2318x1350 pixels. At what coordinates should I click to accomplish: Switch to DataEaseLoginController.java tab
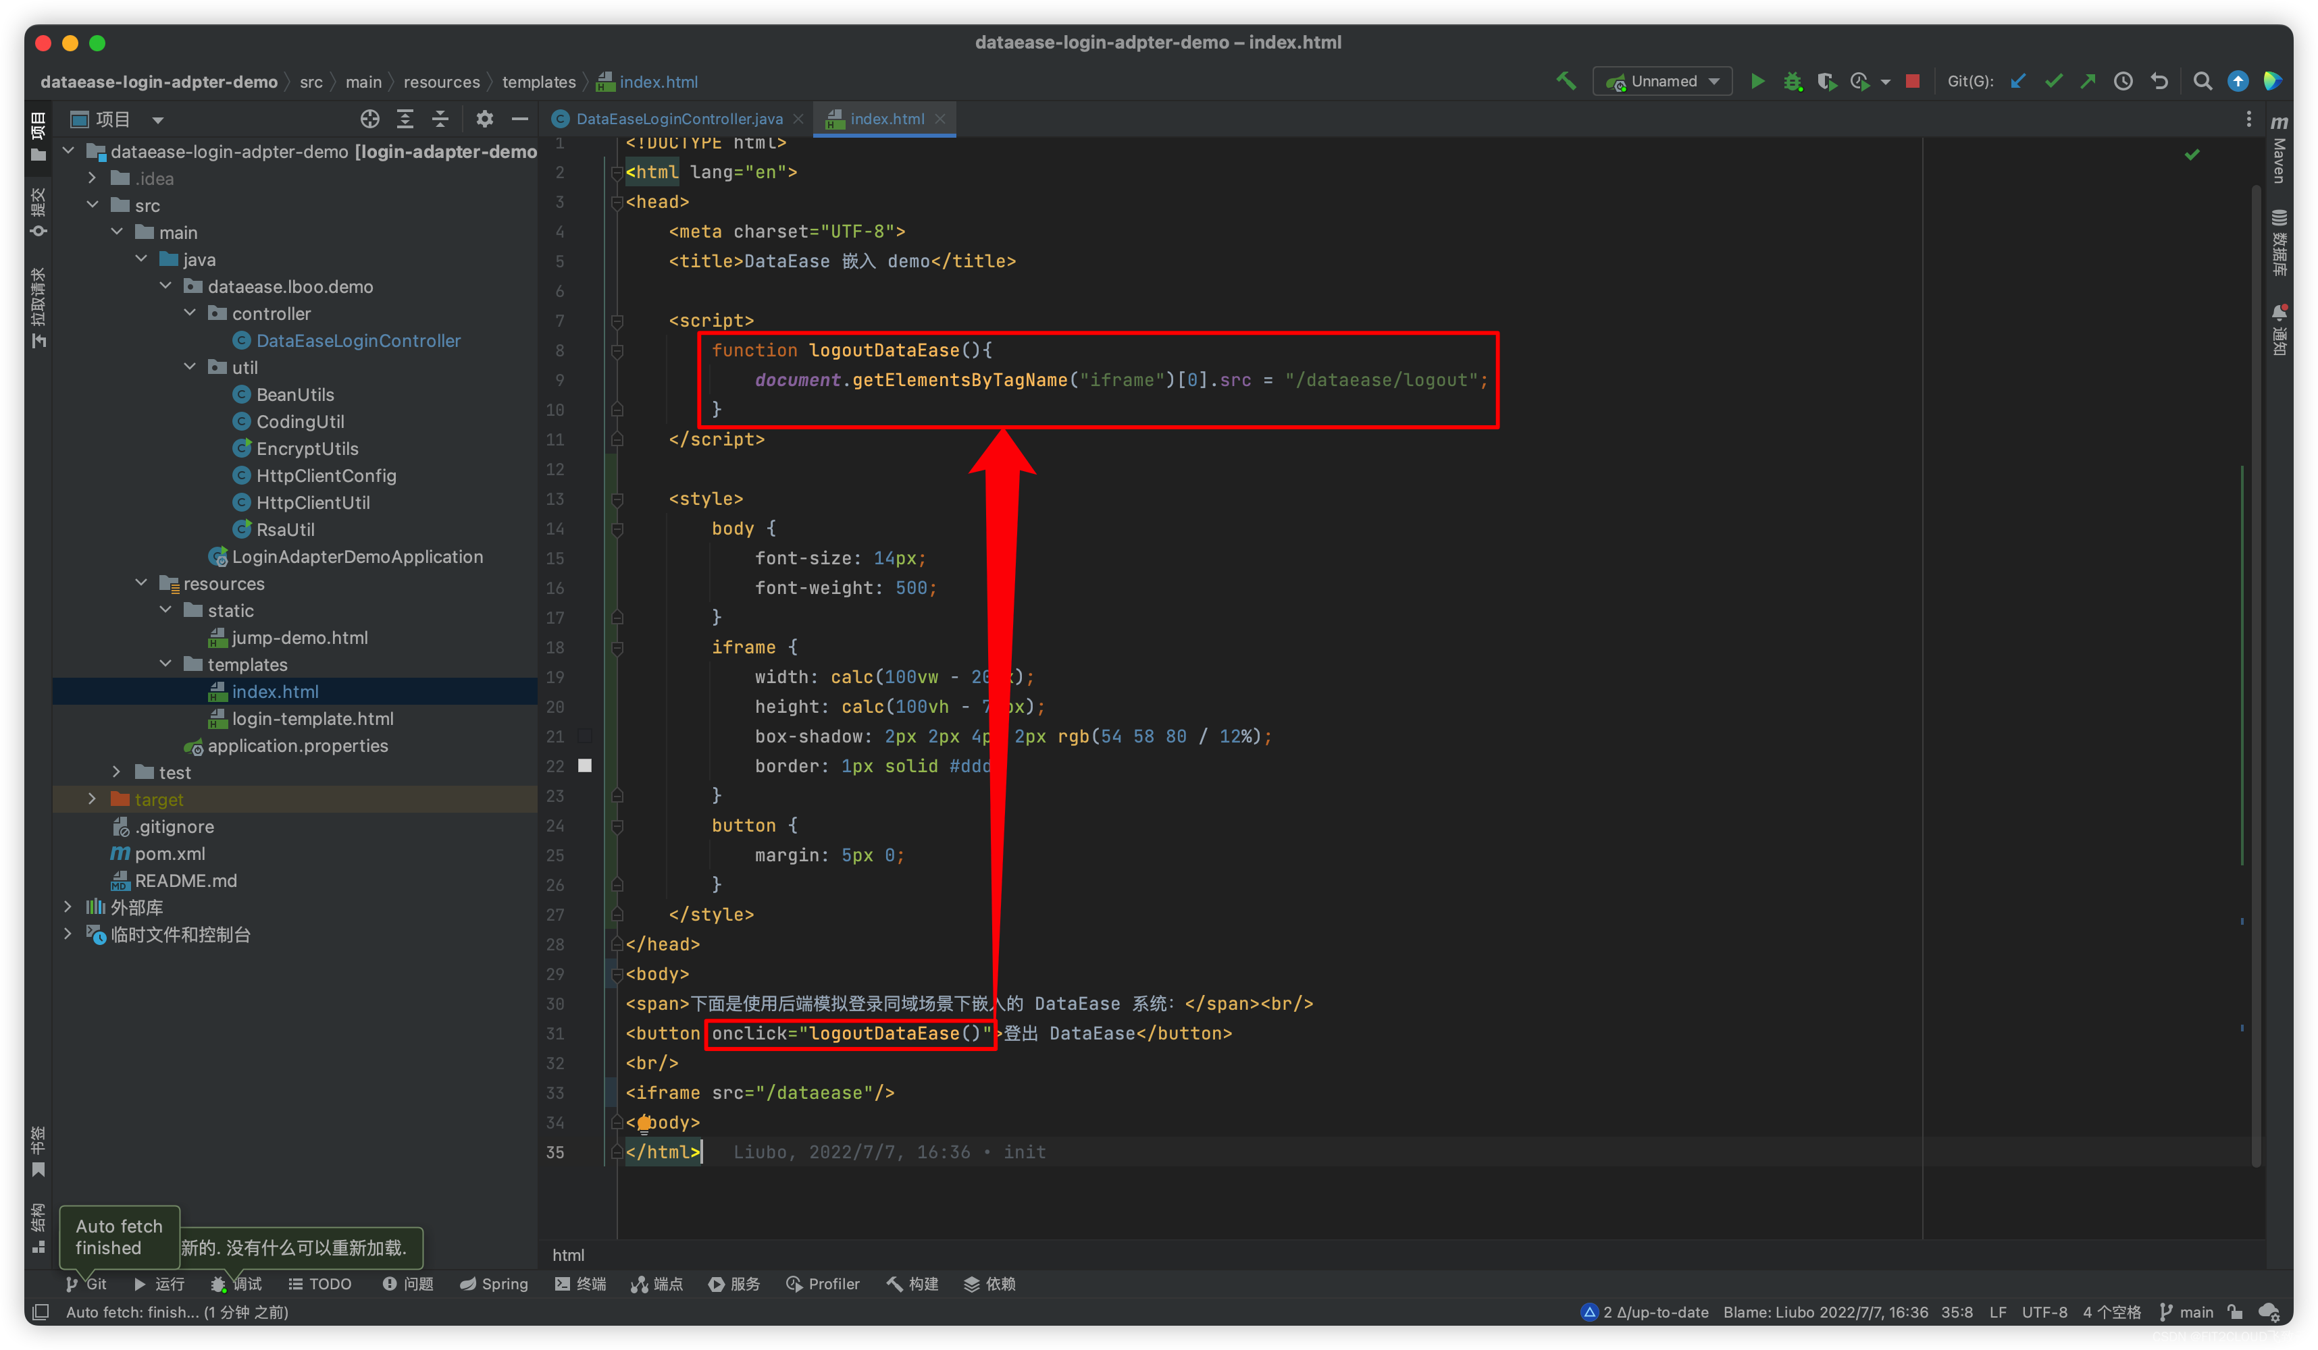coord(678,119)
